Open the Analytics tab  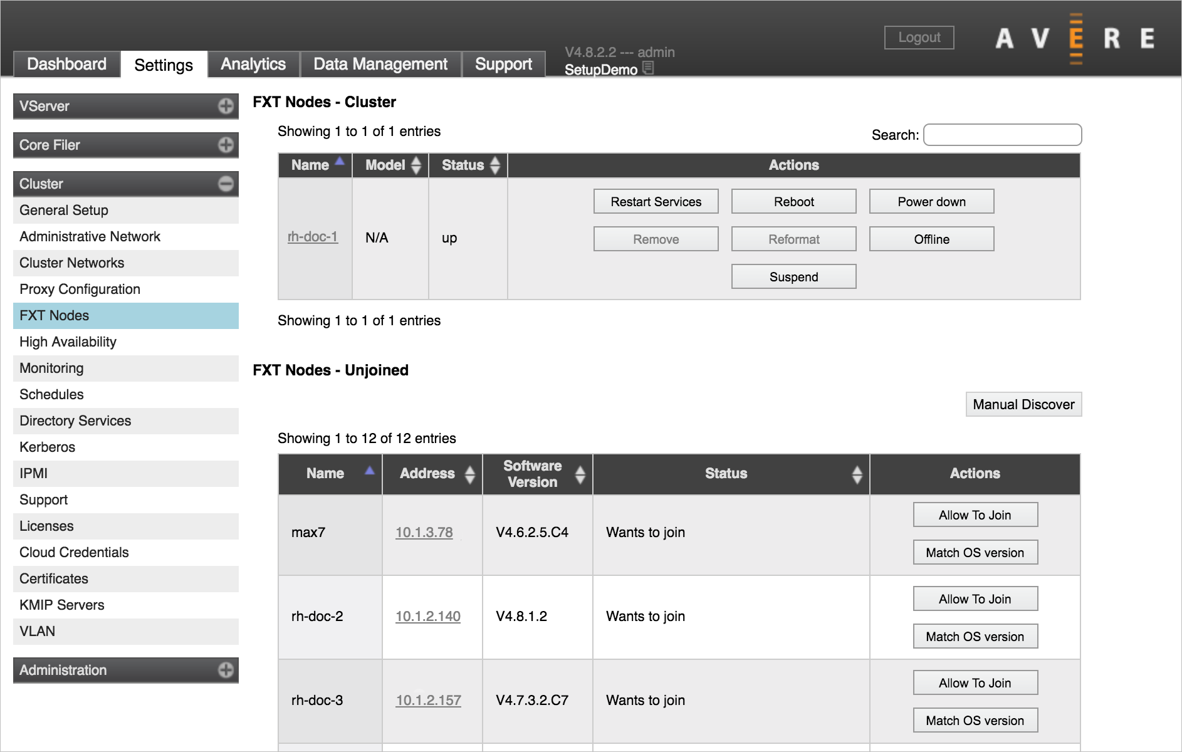click(253, 63)
